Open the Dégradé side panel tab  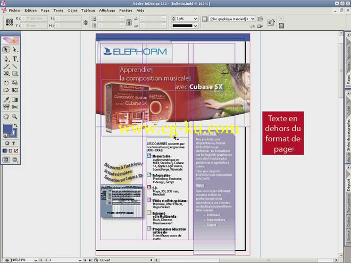348,185
